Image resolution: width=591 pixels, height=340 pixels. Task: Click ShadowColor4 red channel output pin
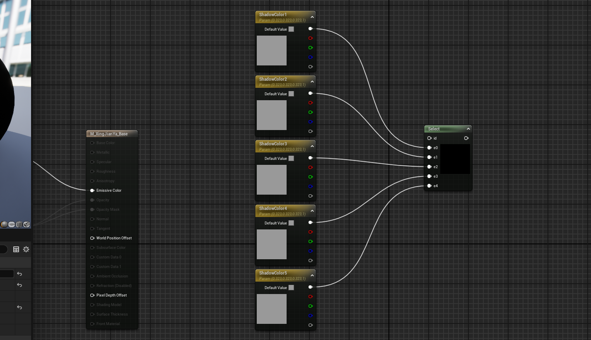(x=310, y=232)
